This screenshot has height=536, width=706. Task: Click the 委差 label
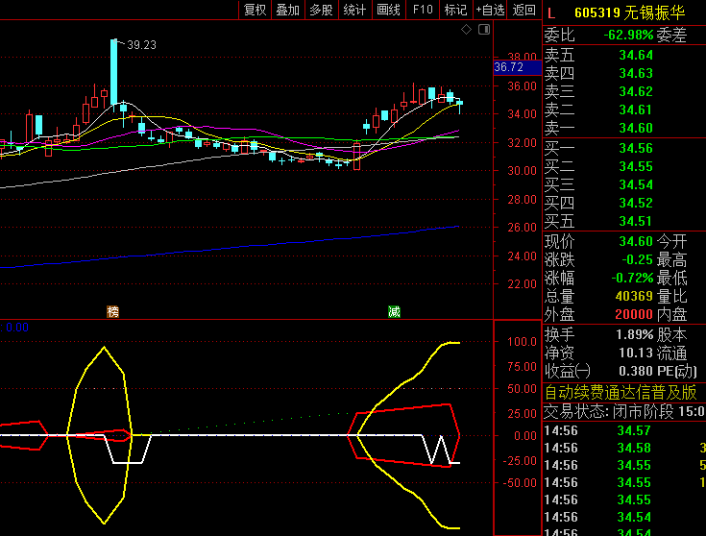[x=671, y=35]
